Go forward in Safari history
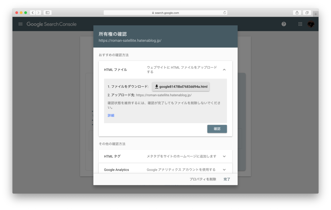Screen dimensions: 331x210 [x=38, y=13]
